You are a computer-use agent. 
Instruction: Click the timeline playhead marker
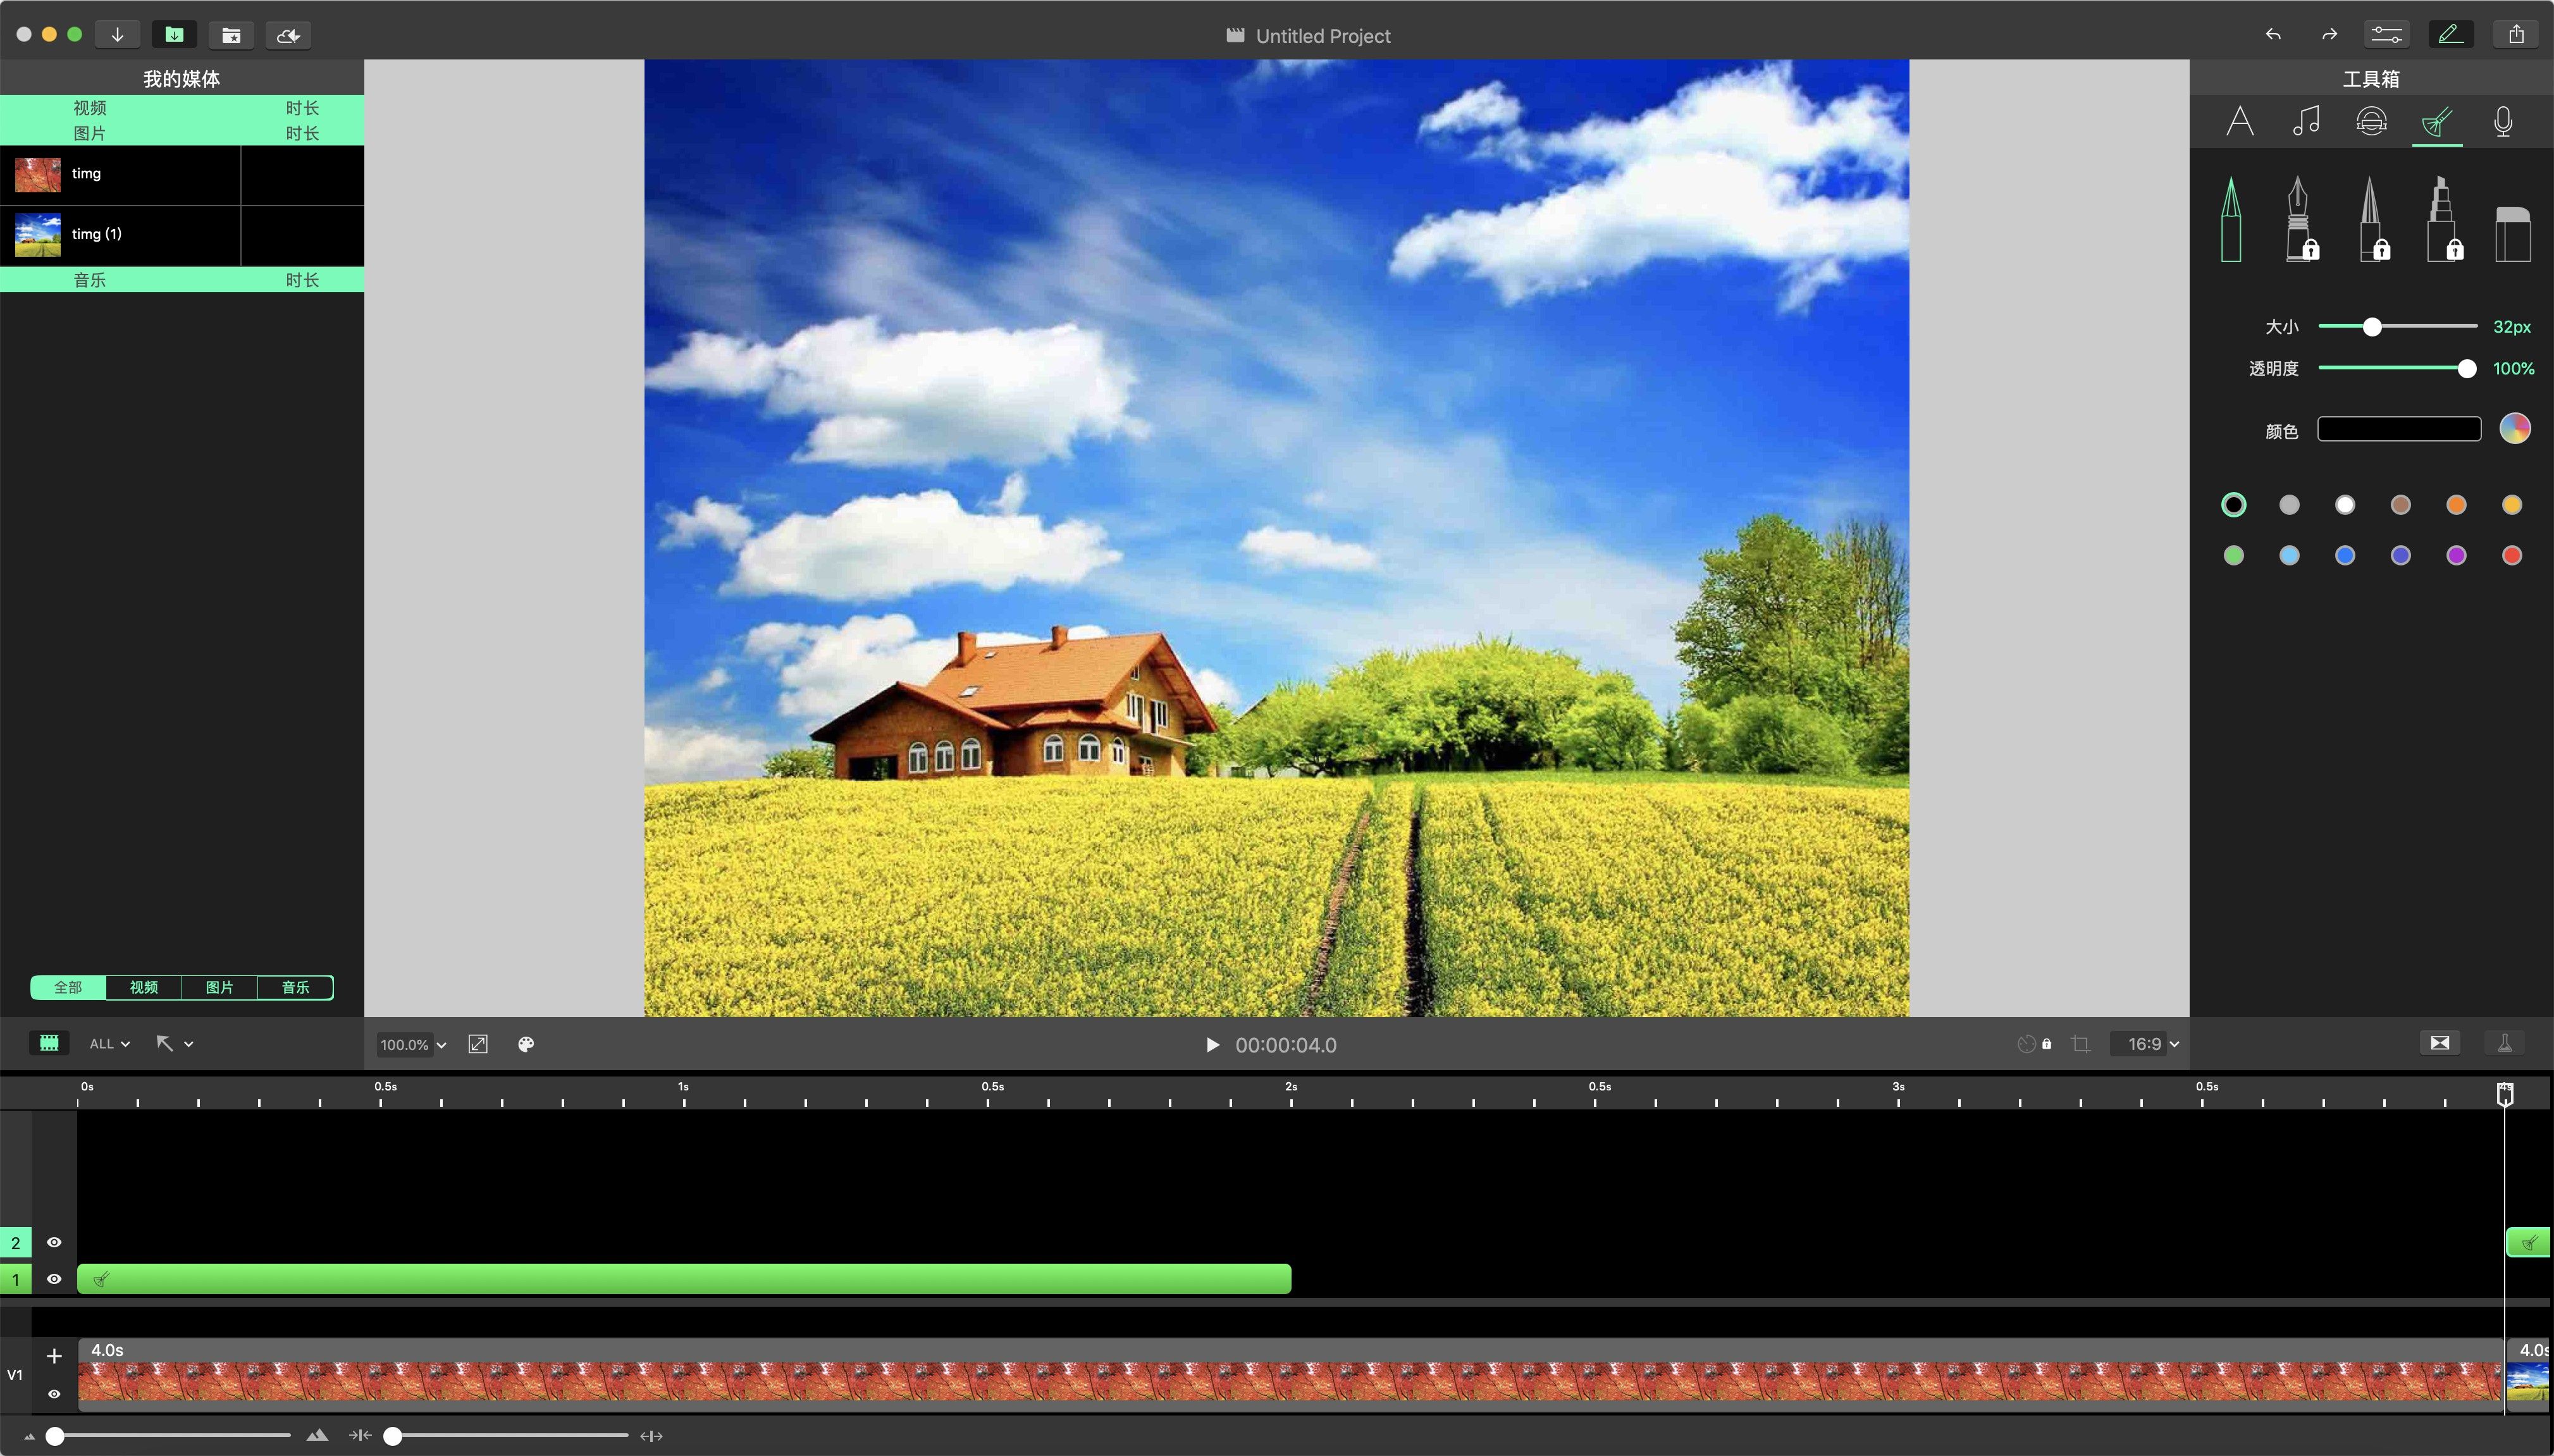point(2505,1094)
